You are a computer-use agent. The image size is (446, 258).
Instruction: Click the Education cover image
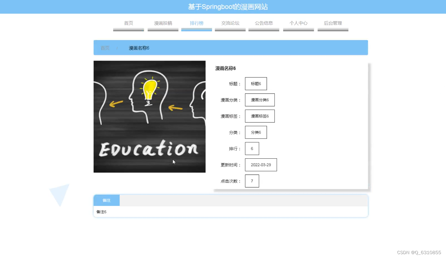(150, 116)
